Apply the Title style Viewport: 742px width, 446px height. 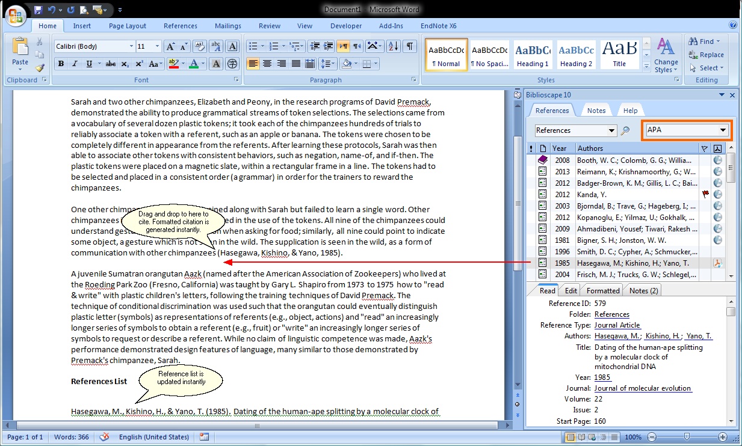[x=619, y=55]
